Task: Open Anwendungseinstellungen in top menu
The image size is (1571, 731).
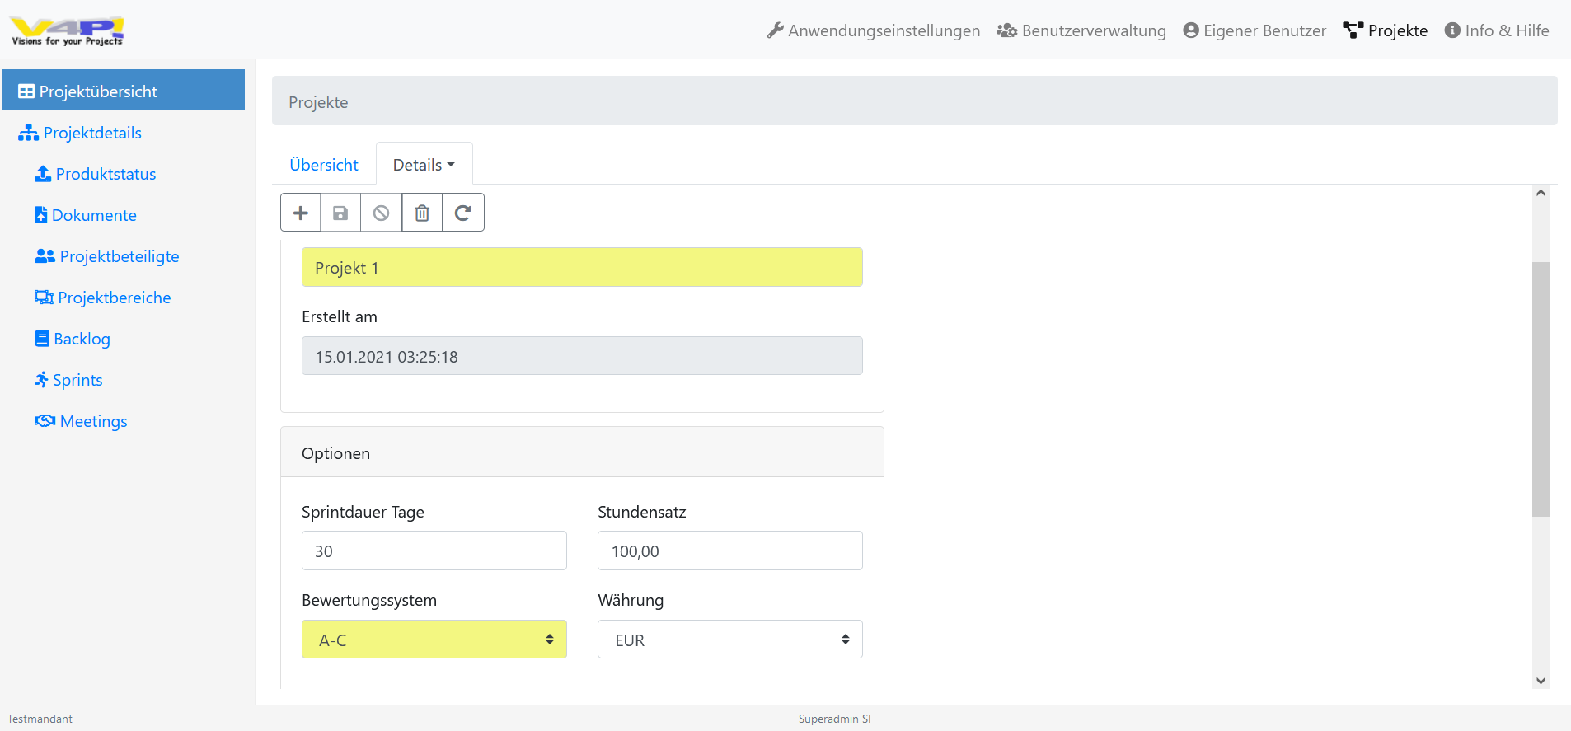Action: click(874, 30)
